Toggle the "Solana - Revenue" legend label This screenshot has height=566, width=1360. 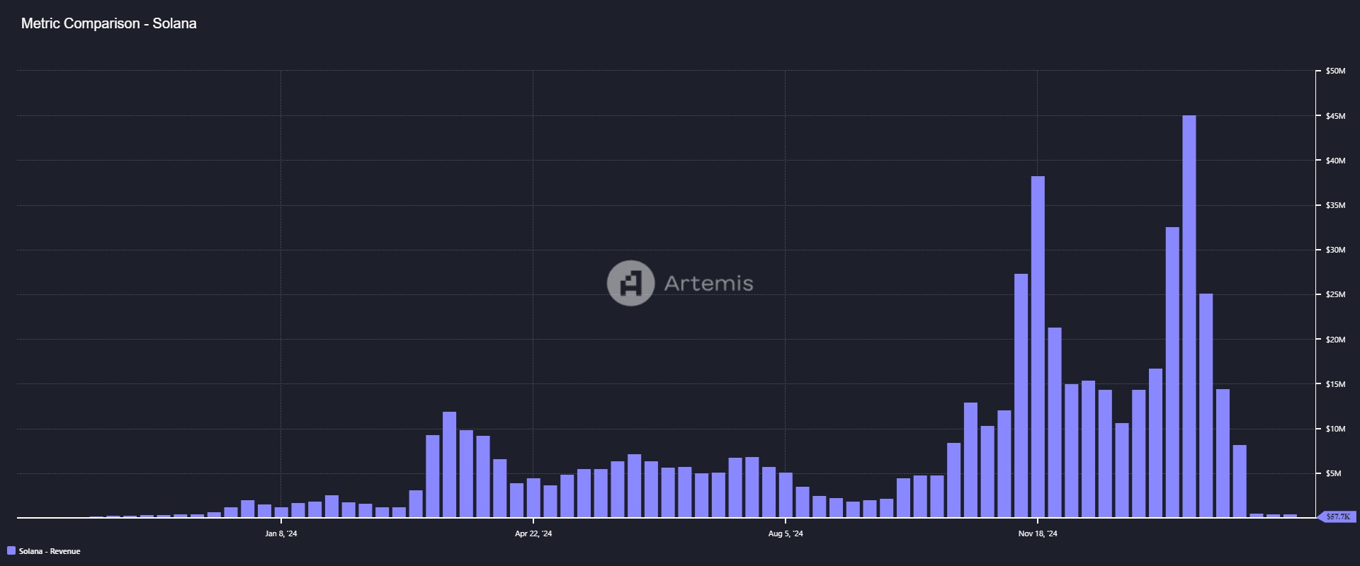(x=50, y=551)
